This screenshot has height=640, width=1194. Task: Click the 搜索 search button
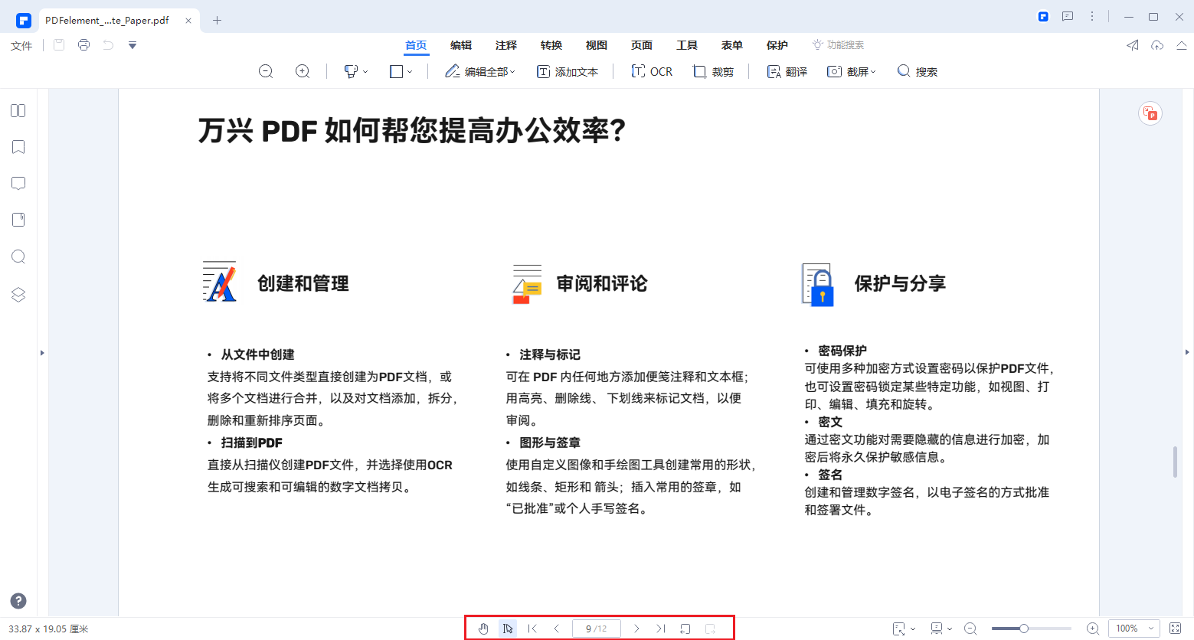[x=917, y=70]
